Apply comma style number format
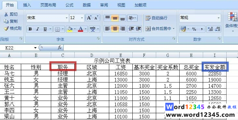The image size is (238, 120). coord(201,29)
